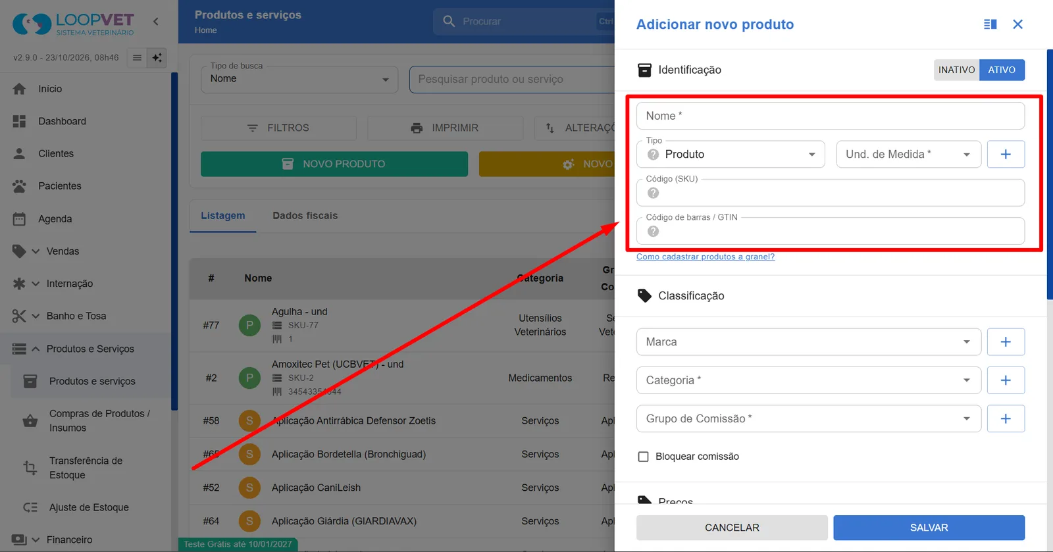Open the Grupo de Comissão dropdown
1053x552 pixels.
pyautogui.click(x=809, y=418)
